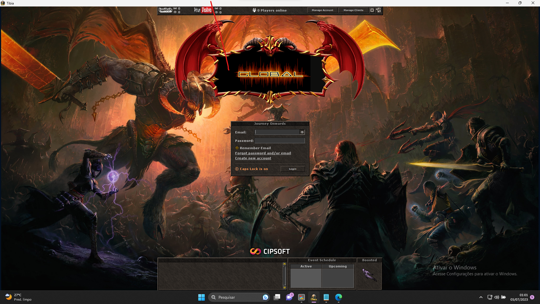Enable the Remember Email checkbox
Image resolution: width=540 pixels, height=304 pixels.
[x=237, y=148]
